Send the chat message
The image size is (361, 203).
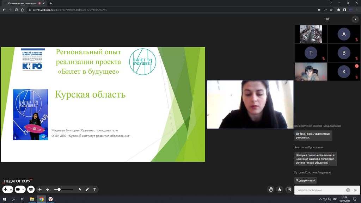(355, 190)
